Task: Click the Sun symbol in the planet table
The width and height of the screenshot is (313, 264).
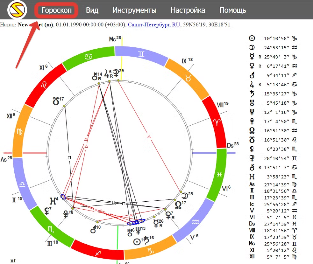Action: tap(252, 38)
